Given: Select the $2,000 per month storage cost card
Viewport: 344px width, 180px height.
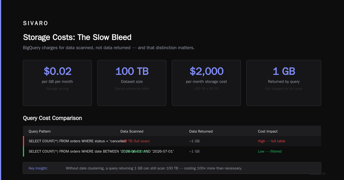Looking at the screenshot, I should tap(206, 83).
